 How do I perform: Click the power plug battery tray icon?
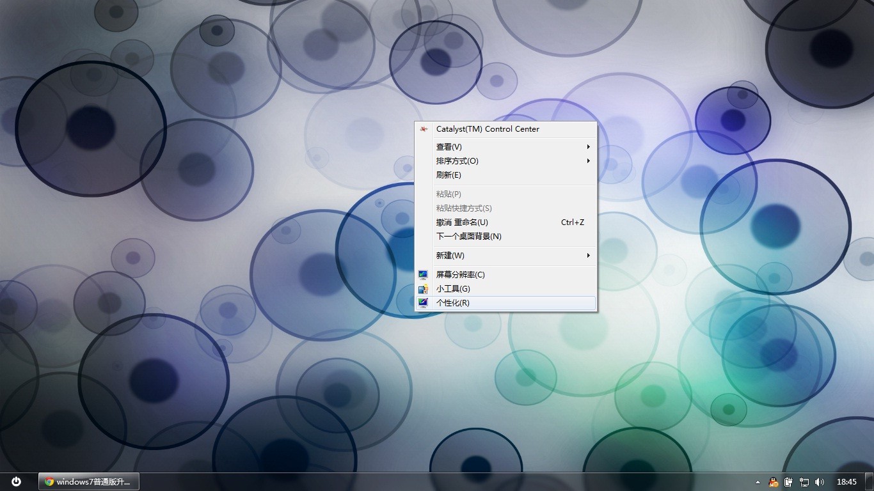pyautogui.click(x=789, y=482)
